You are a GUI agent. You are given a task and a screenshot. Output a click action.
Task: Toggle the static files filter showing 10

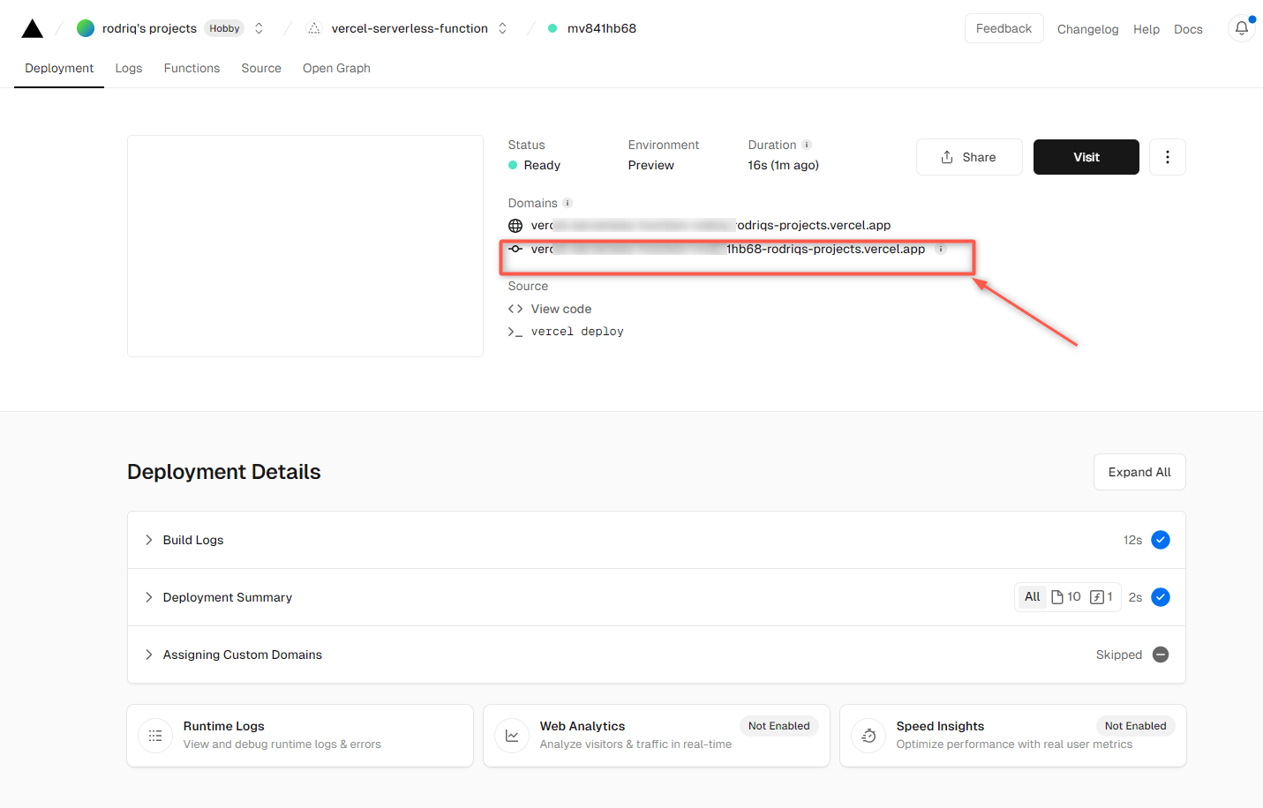pos(1066,597)
